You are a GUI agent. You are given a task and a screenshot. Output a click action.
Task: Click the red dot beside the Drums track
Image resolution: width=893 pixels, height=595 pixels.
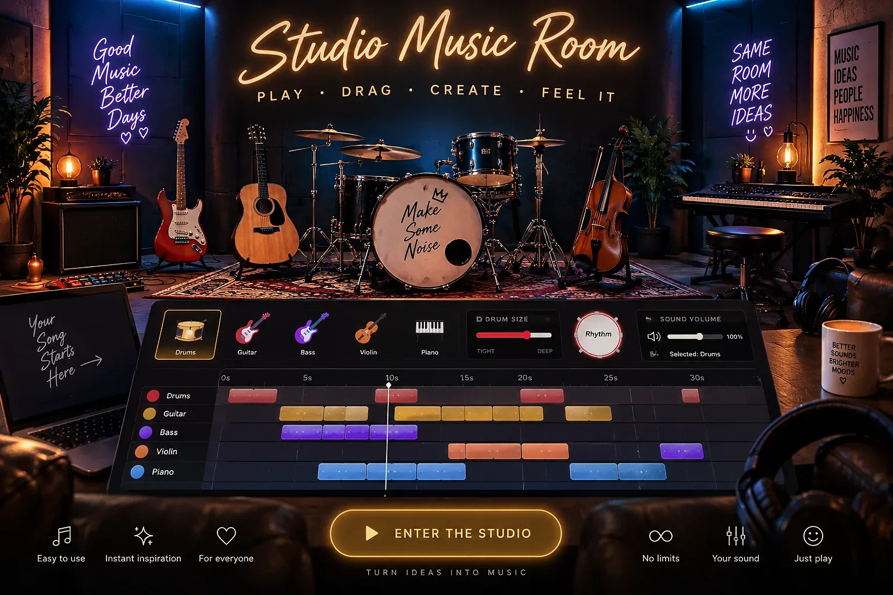click(x=153, y=396)
